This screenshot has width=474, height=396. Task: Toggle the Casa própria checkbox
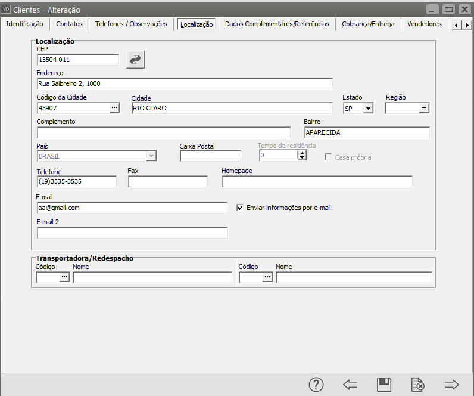coord(328,157)
